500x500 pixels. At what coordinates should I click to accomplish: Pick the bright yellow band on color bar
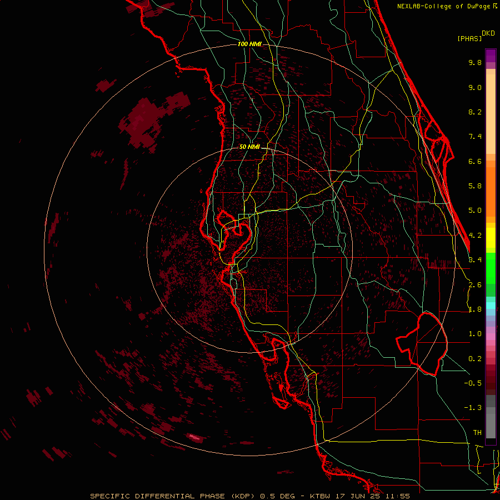click(491, 238)
